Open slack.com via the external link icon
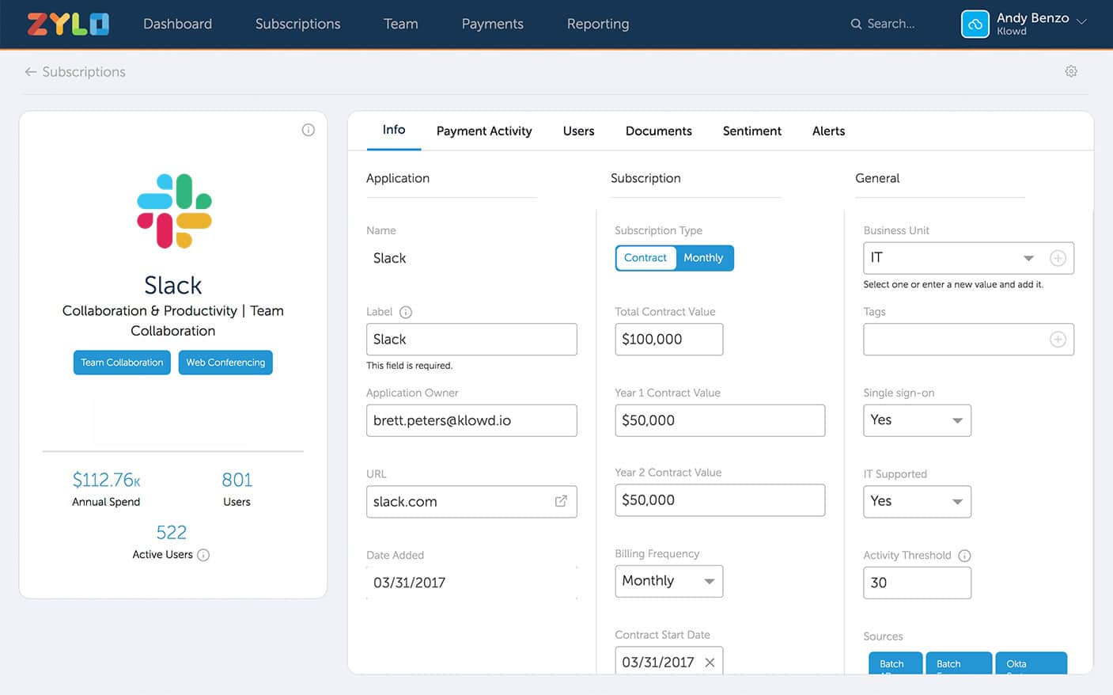The image size is (1113, 695). tap(561, 501)
